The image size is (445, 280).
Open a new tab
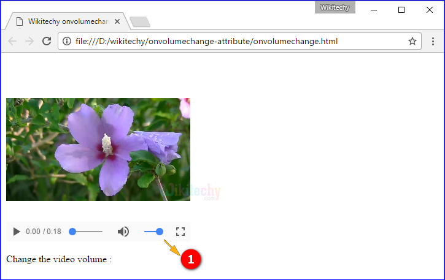[140, 22]
